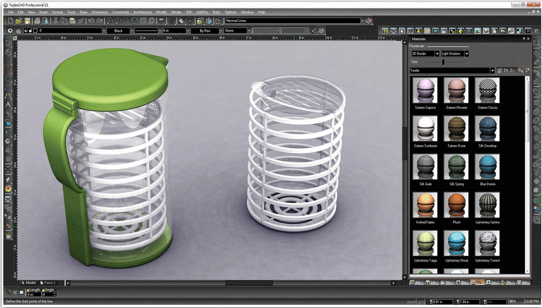Create a new drawing with the New icon
This screenshot has width=542, height=308.
pos(10,21)
